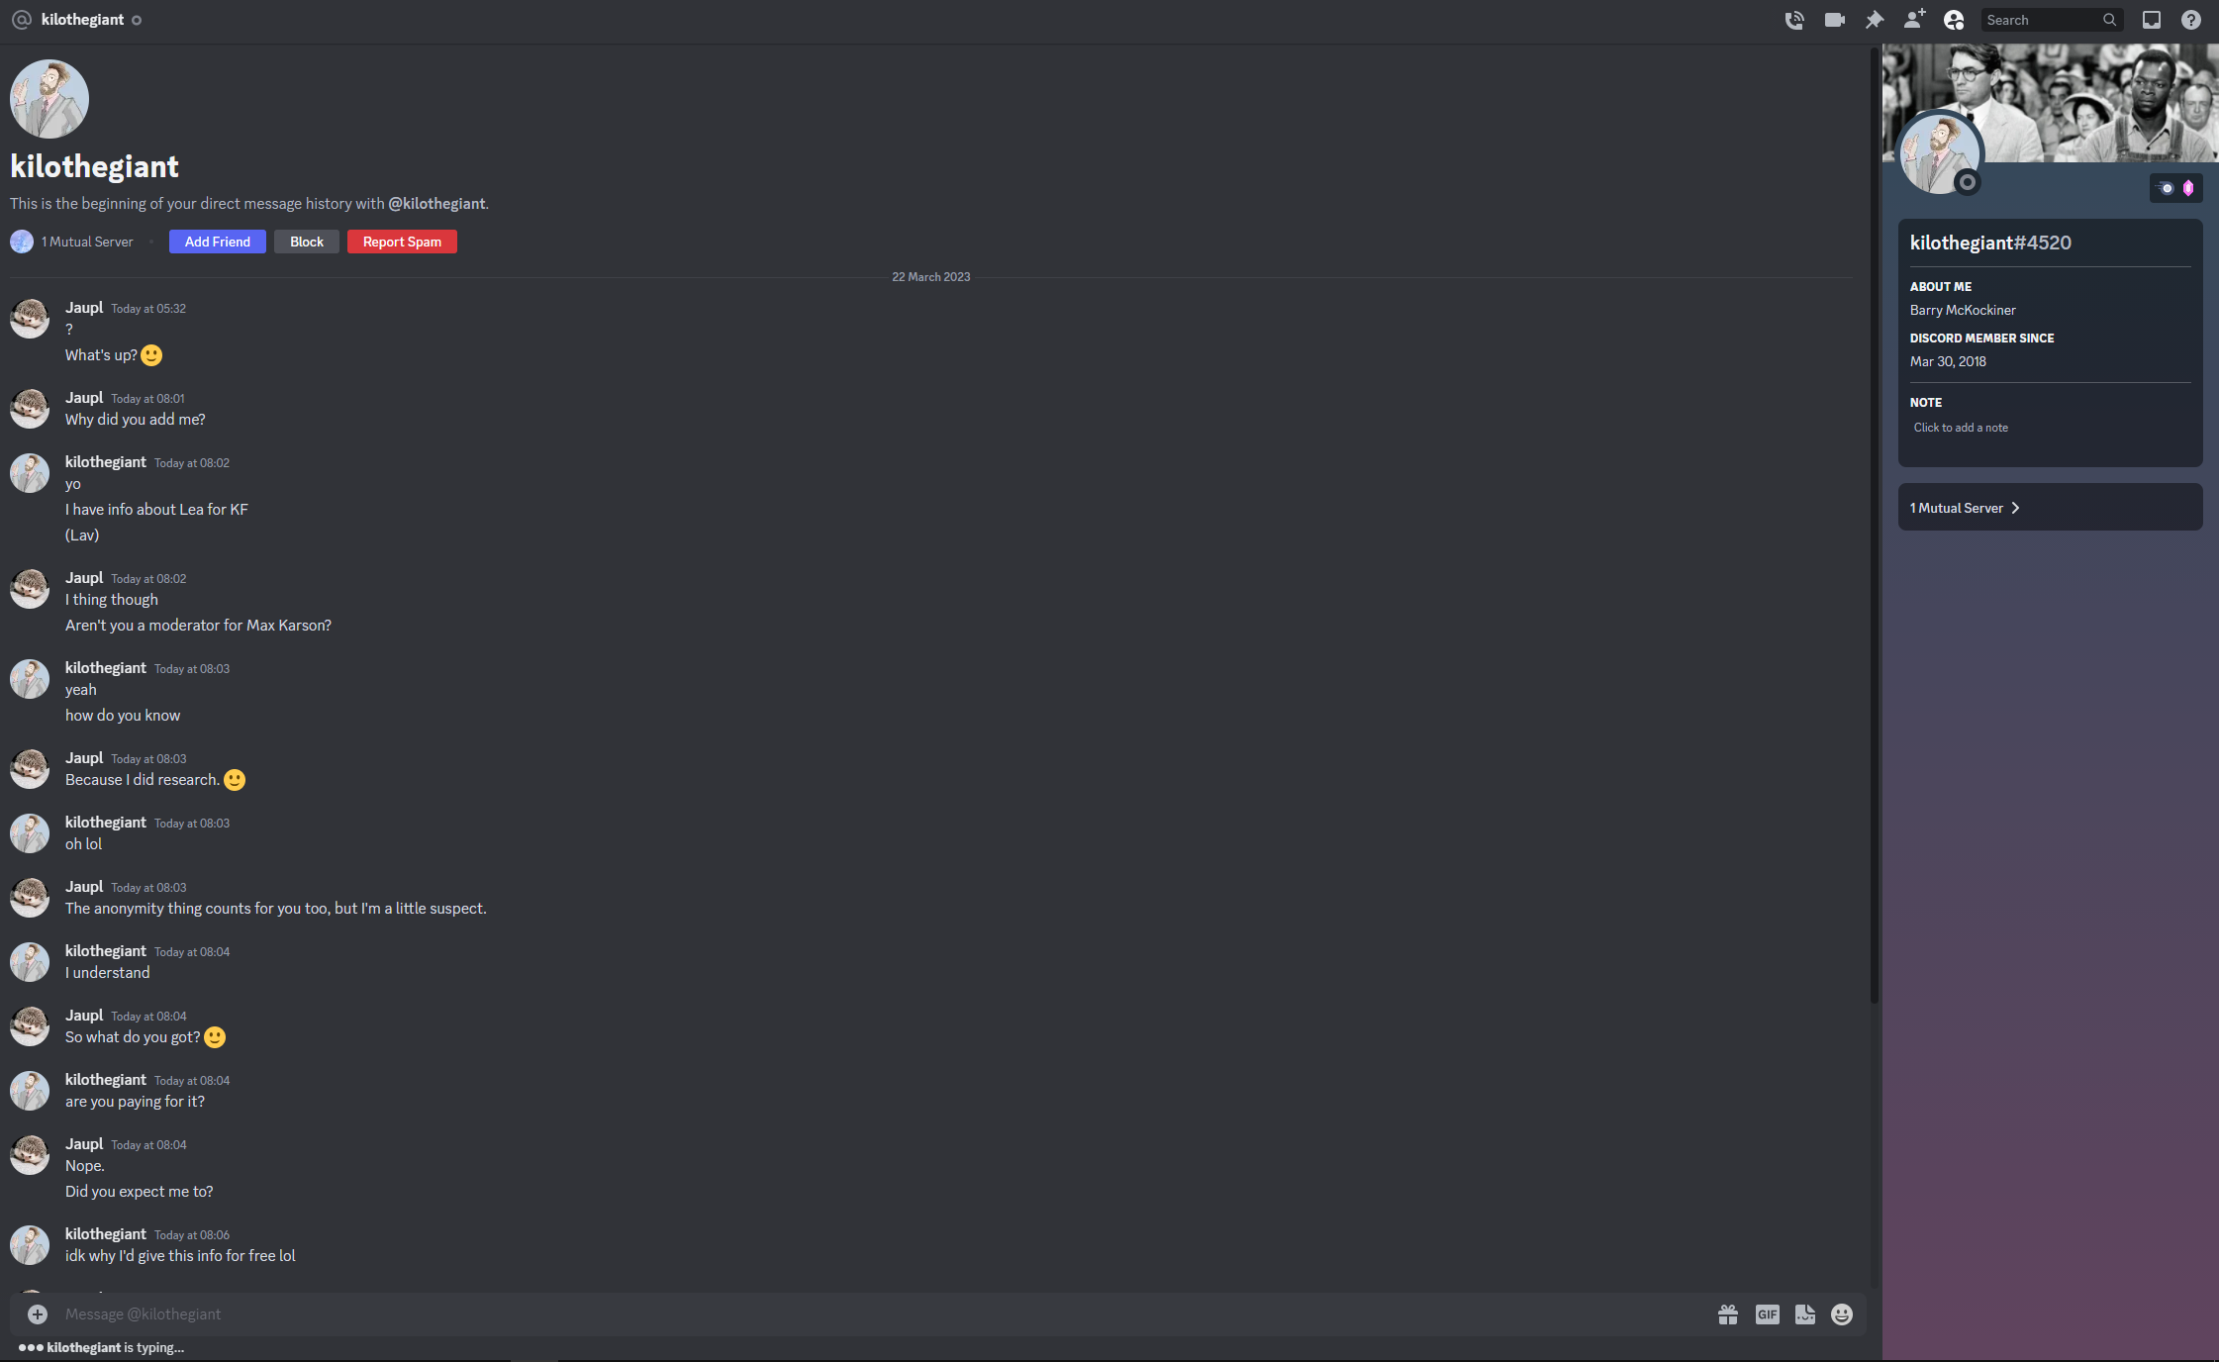Start a voice call with kilothegiant
The width and height of the screenshot is (2219, 1362).
[1794, 20]
